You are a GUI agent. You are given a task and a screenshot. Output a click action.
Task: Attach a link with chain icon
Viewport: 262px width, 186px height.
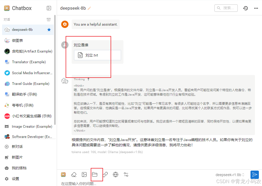[x=105, y=175]
